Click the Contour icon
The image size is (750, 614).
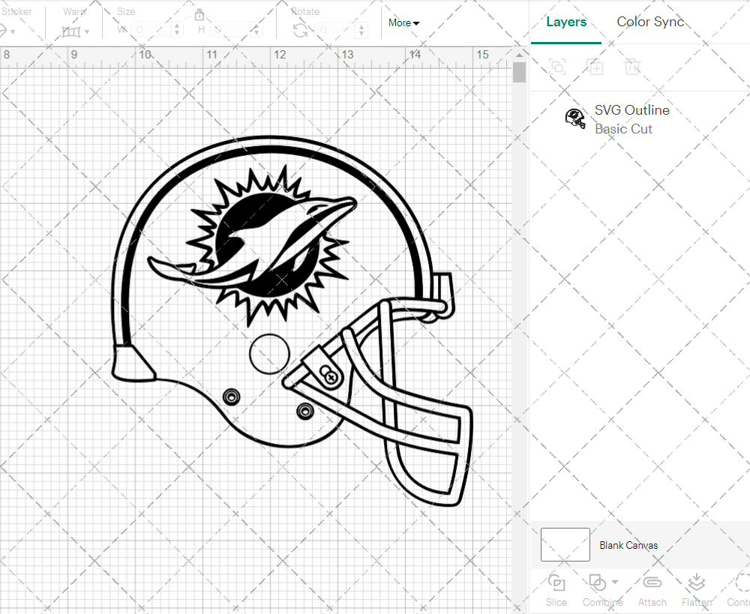pyautogui.click(x=741, y=583)
